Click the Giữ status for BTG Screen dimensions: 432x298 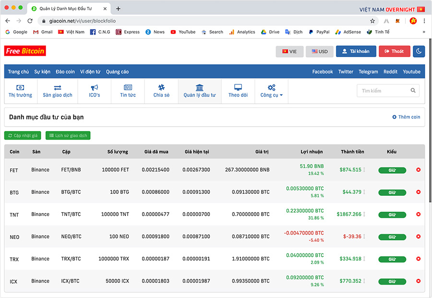pyautogui.click(x=392, y=192)
